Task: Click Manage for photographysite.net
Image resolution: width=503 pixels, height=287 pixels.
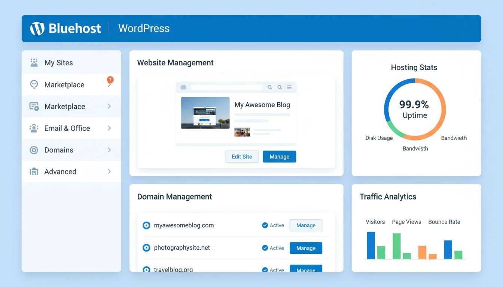Action: [x=306, y=248]
